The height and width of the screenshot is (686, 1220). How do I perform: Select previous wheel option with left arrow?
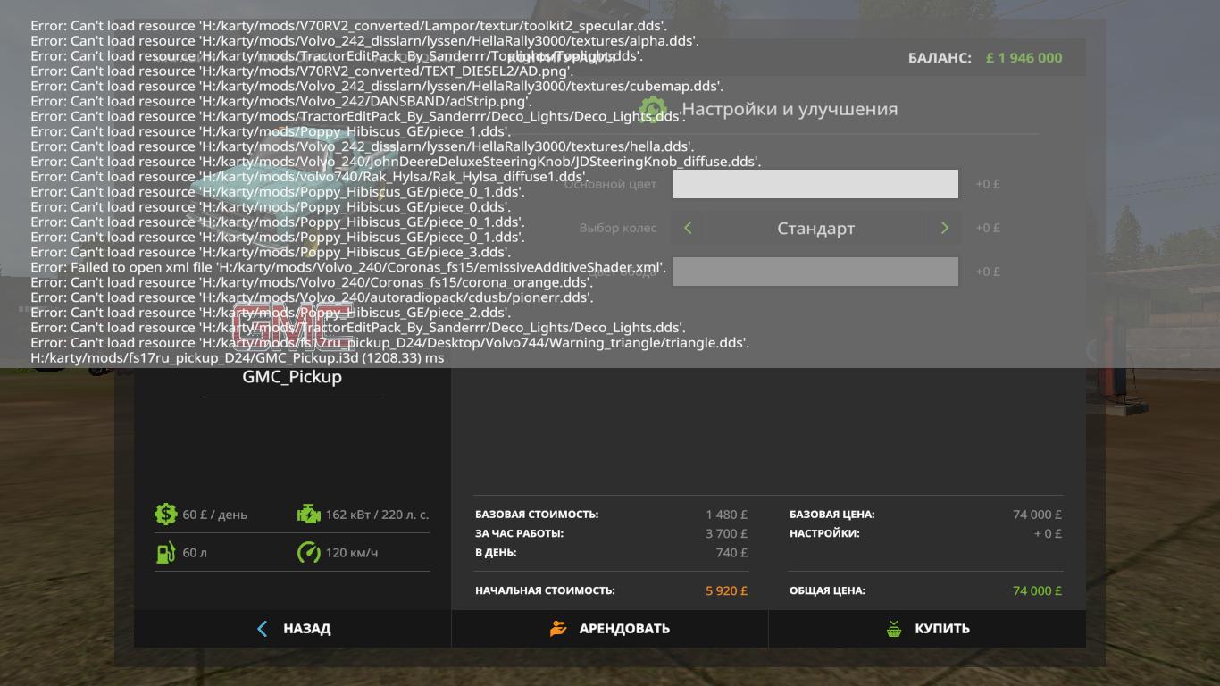pyautogui.click(x=688, y=228)
